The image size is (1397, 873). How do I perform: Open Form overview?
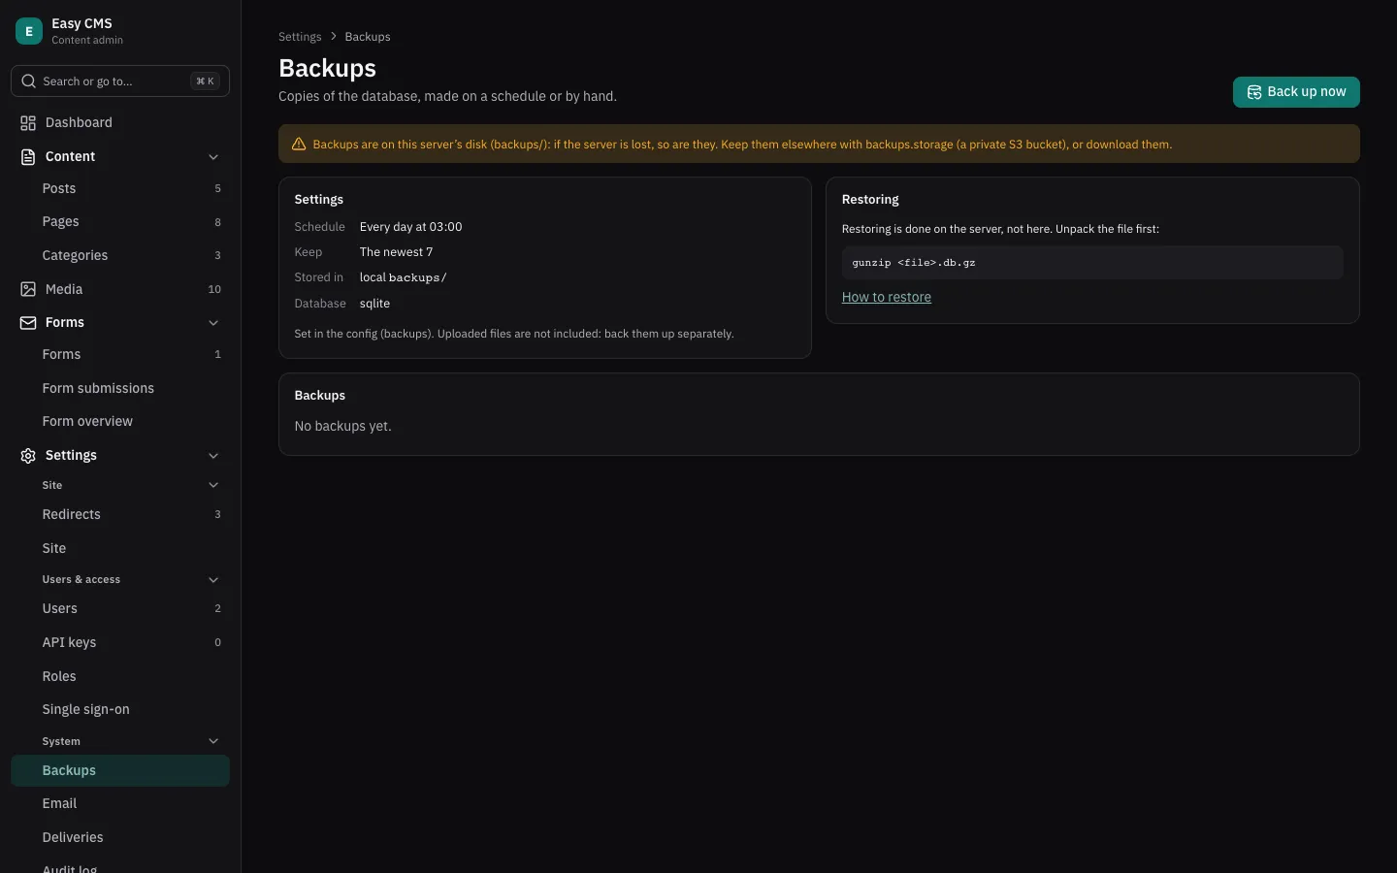120,421
